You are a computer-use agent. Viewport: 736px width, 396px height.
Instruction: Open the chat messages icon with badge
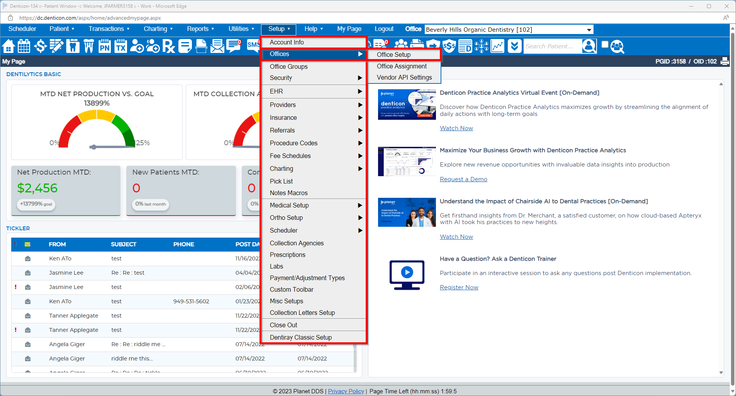tap(234, 46)
